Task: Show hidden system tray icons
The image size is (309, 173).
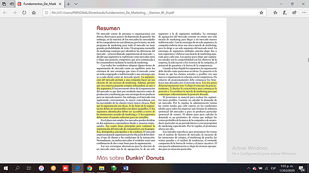Action: coord(249,168)
